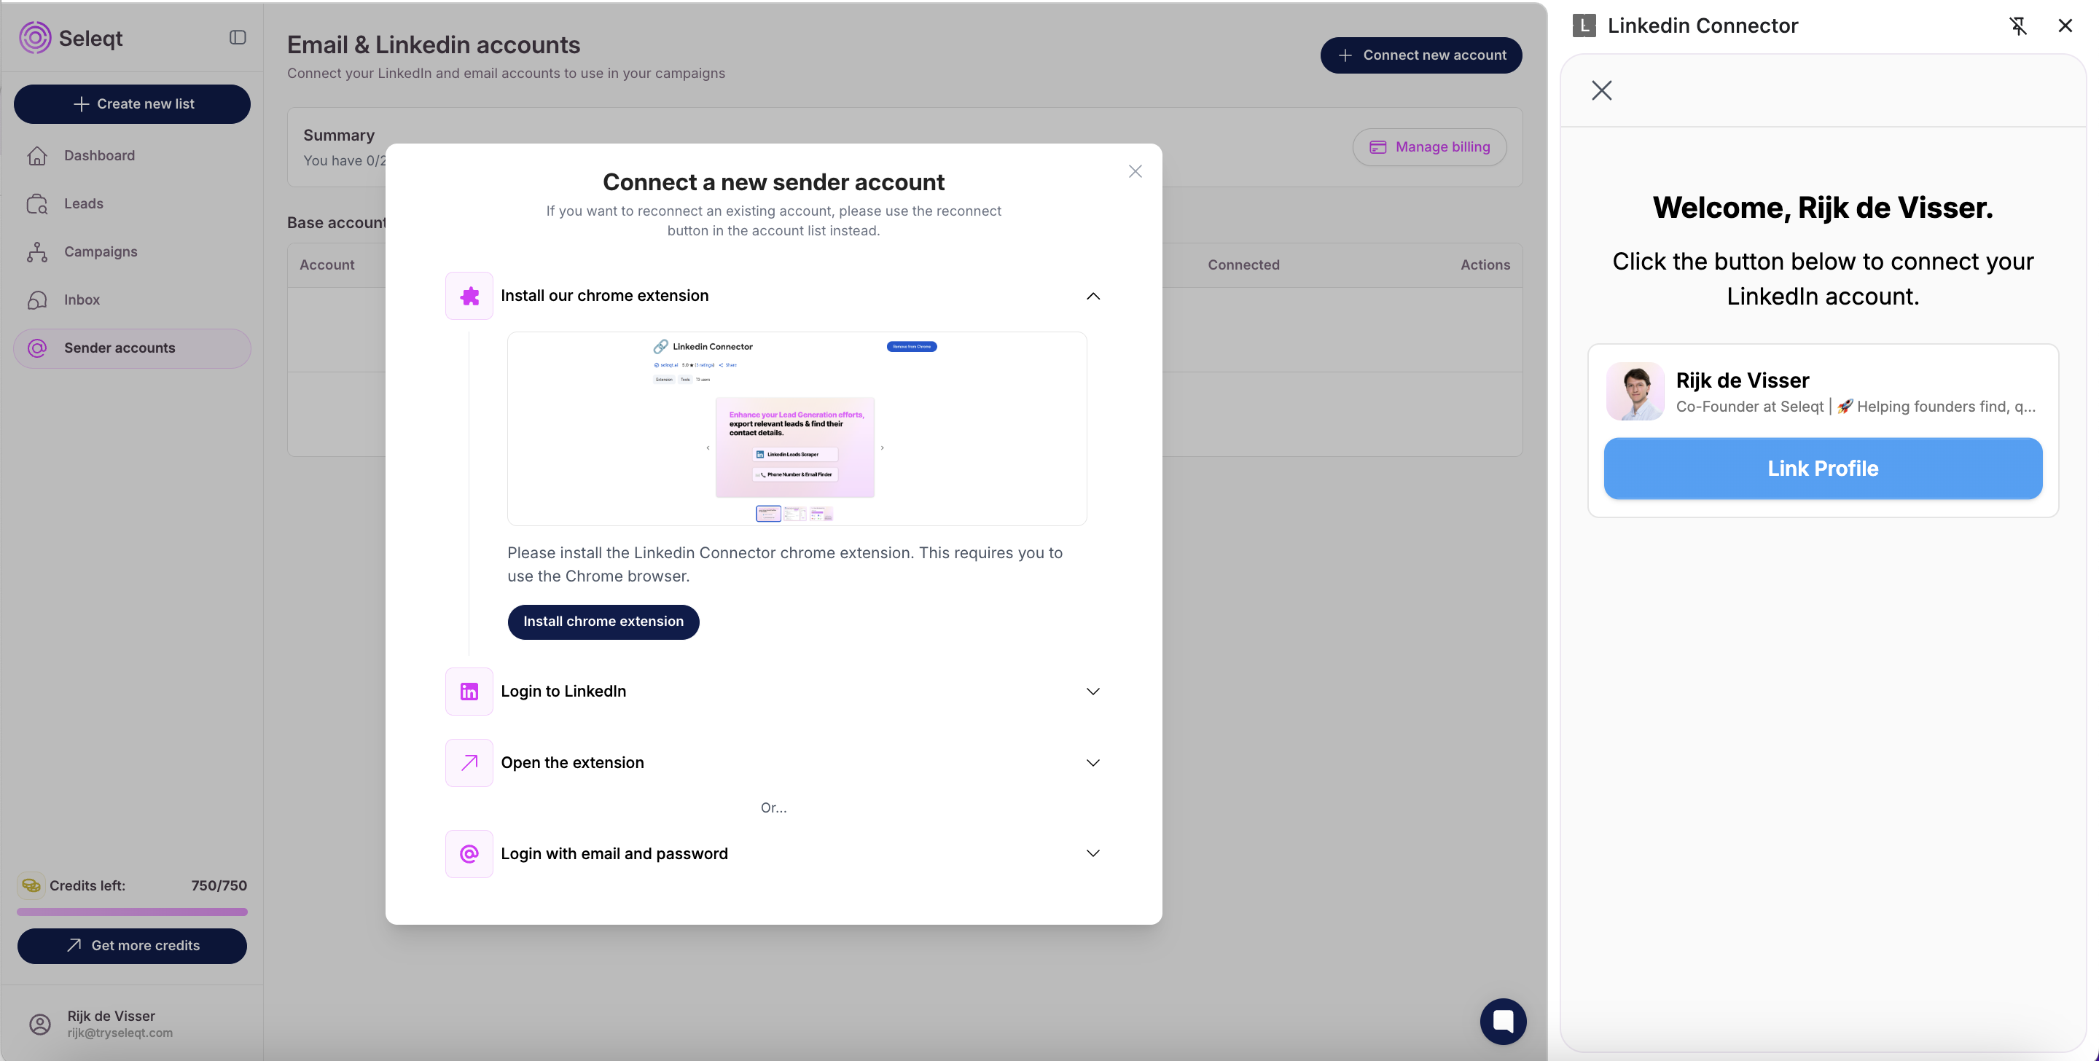2099x1061 pixels.
Task: Click the Get more credits button
Action: tap(132, 945)
